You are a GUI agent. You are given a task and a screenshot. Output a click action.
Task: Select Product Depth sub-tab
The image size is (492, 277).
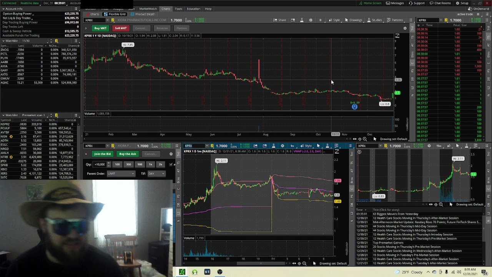[143, 14]
